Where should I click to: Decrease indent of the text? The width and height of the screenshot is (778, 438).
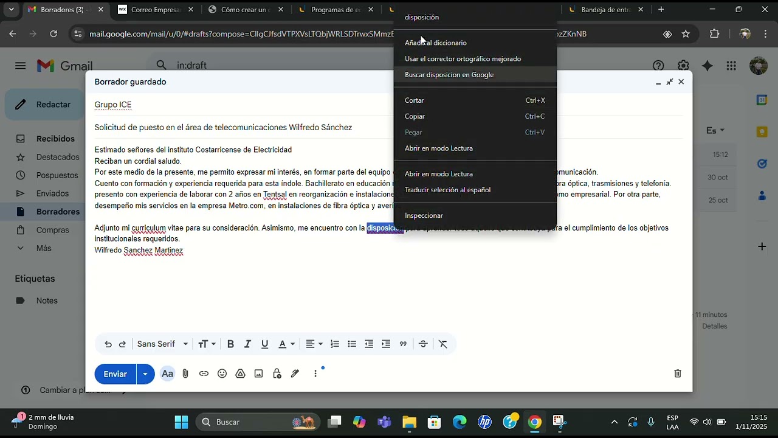369,344
